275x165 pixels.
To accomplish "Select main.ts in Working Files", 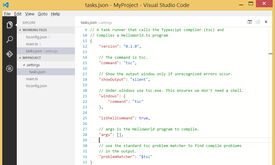I will coord(46,44).
